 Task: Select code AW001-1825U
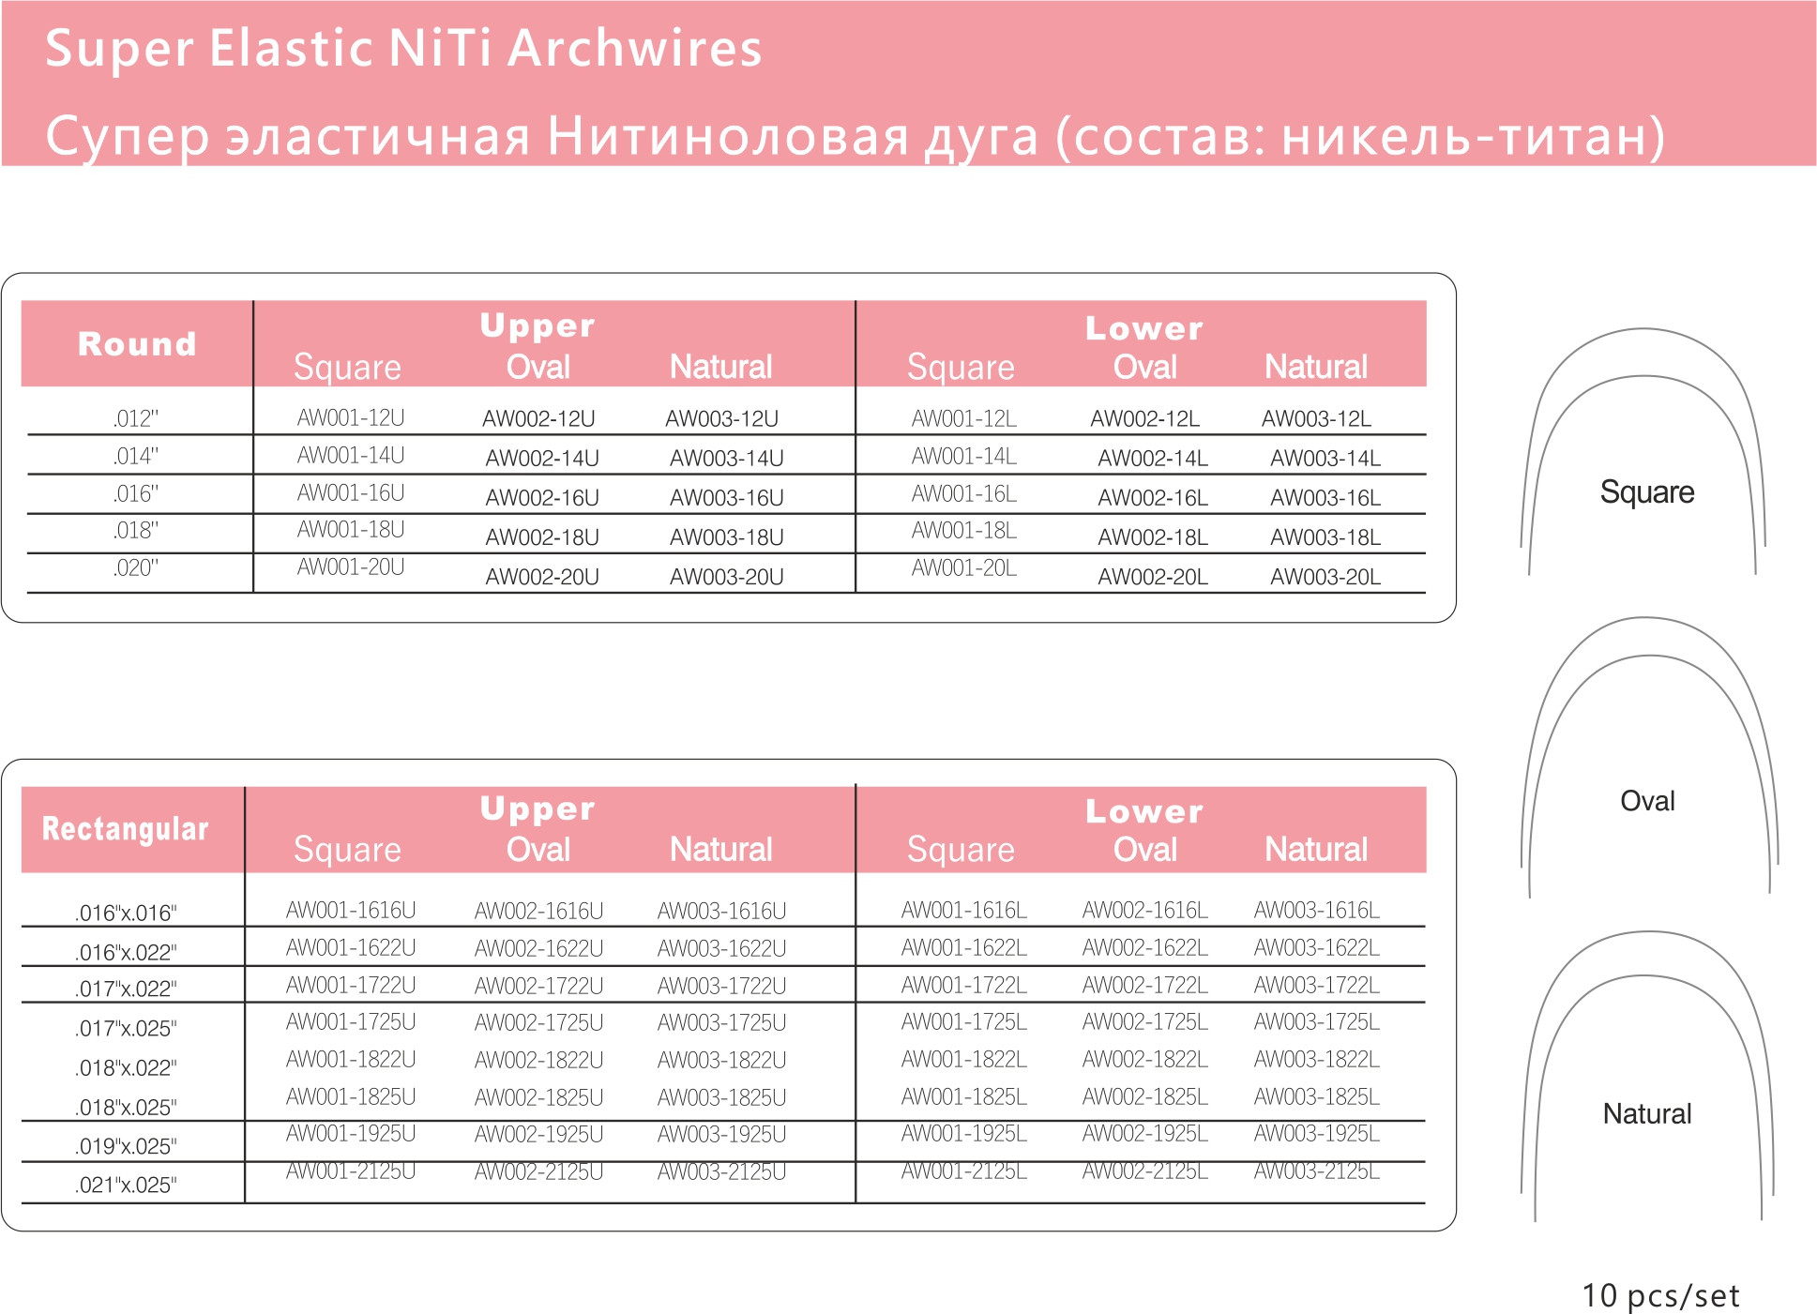[x=351, y=1096]
